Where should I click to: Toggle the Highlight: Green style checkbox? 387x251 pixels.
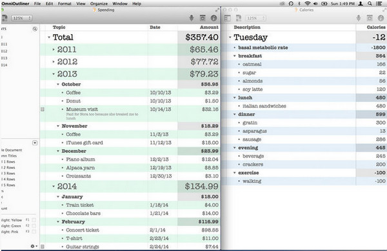[x=34, y=226]
